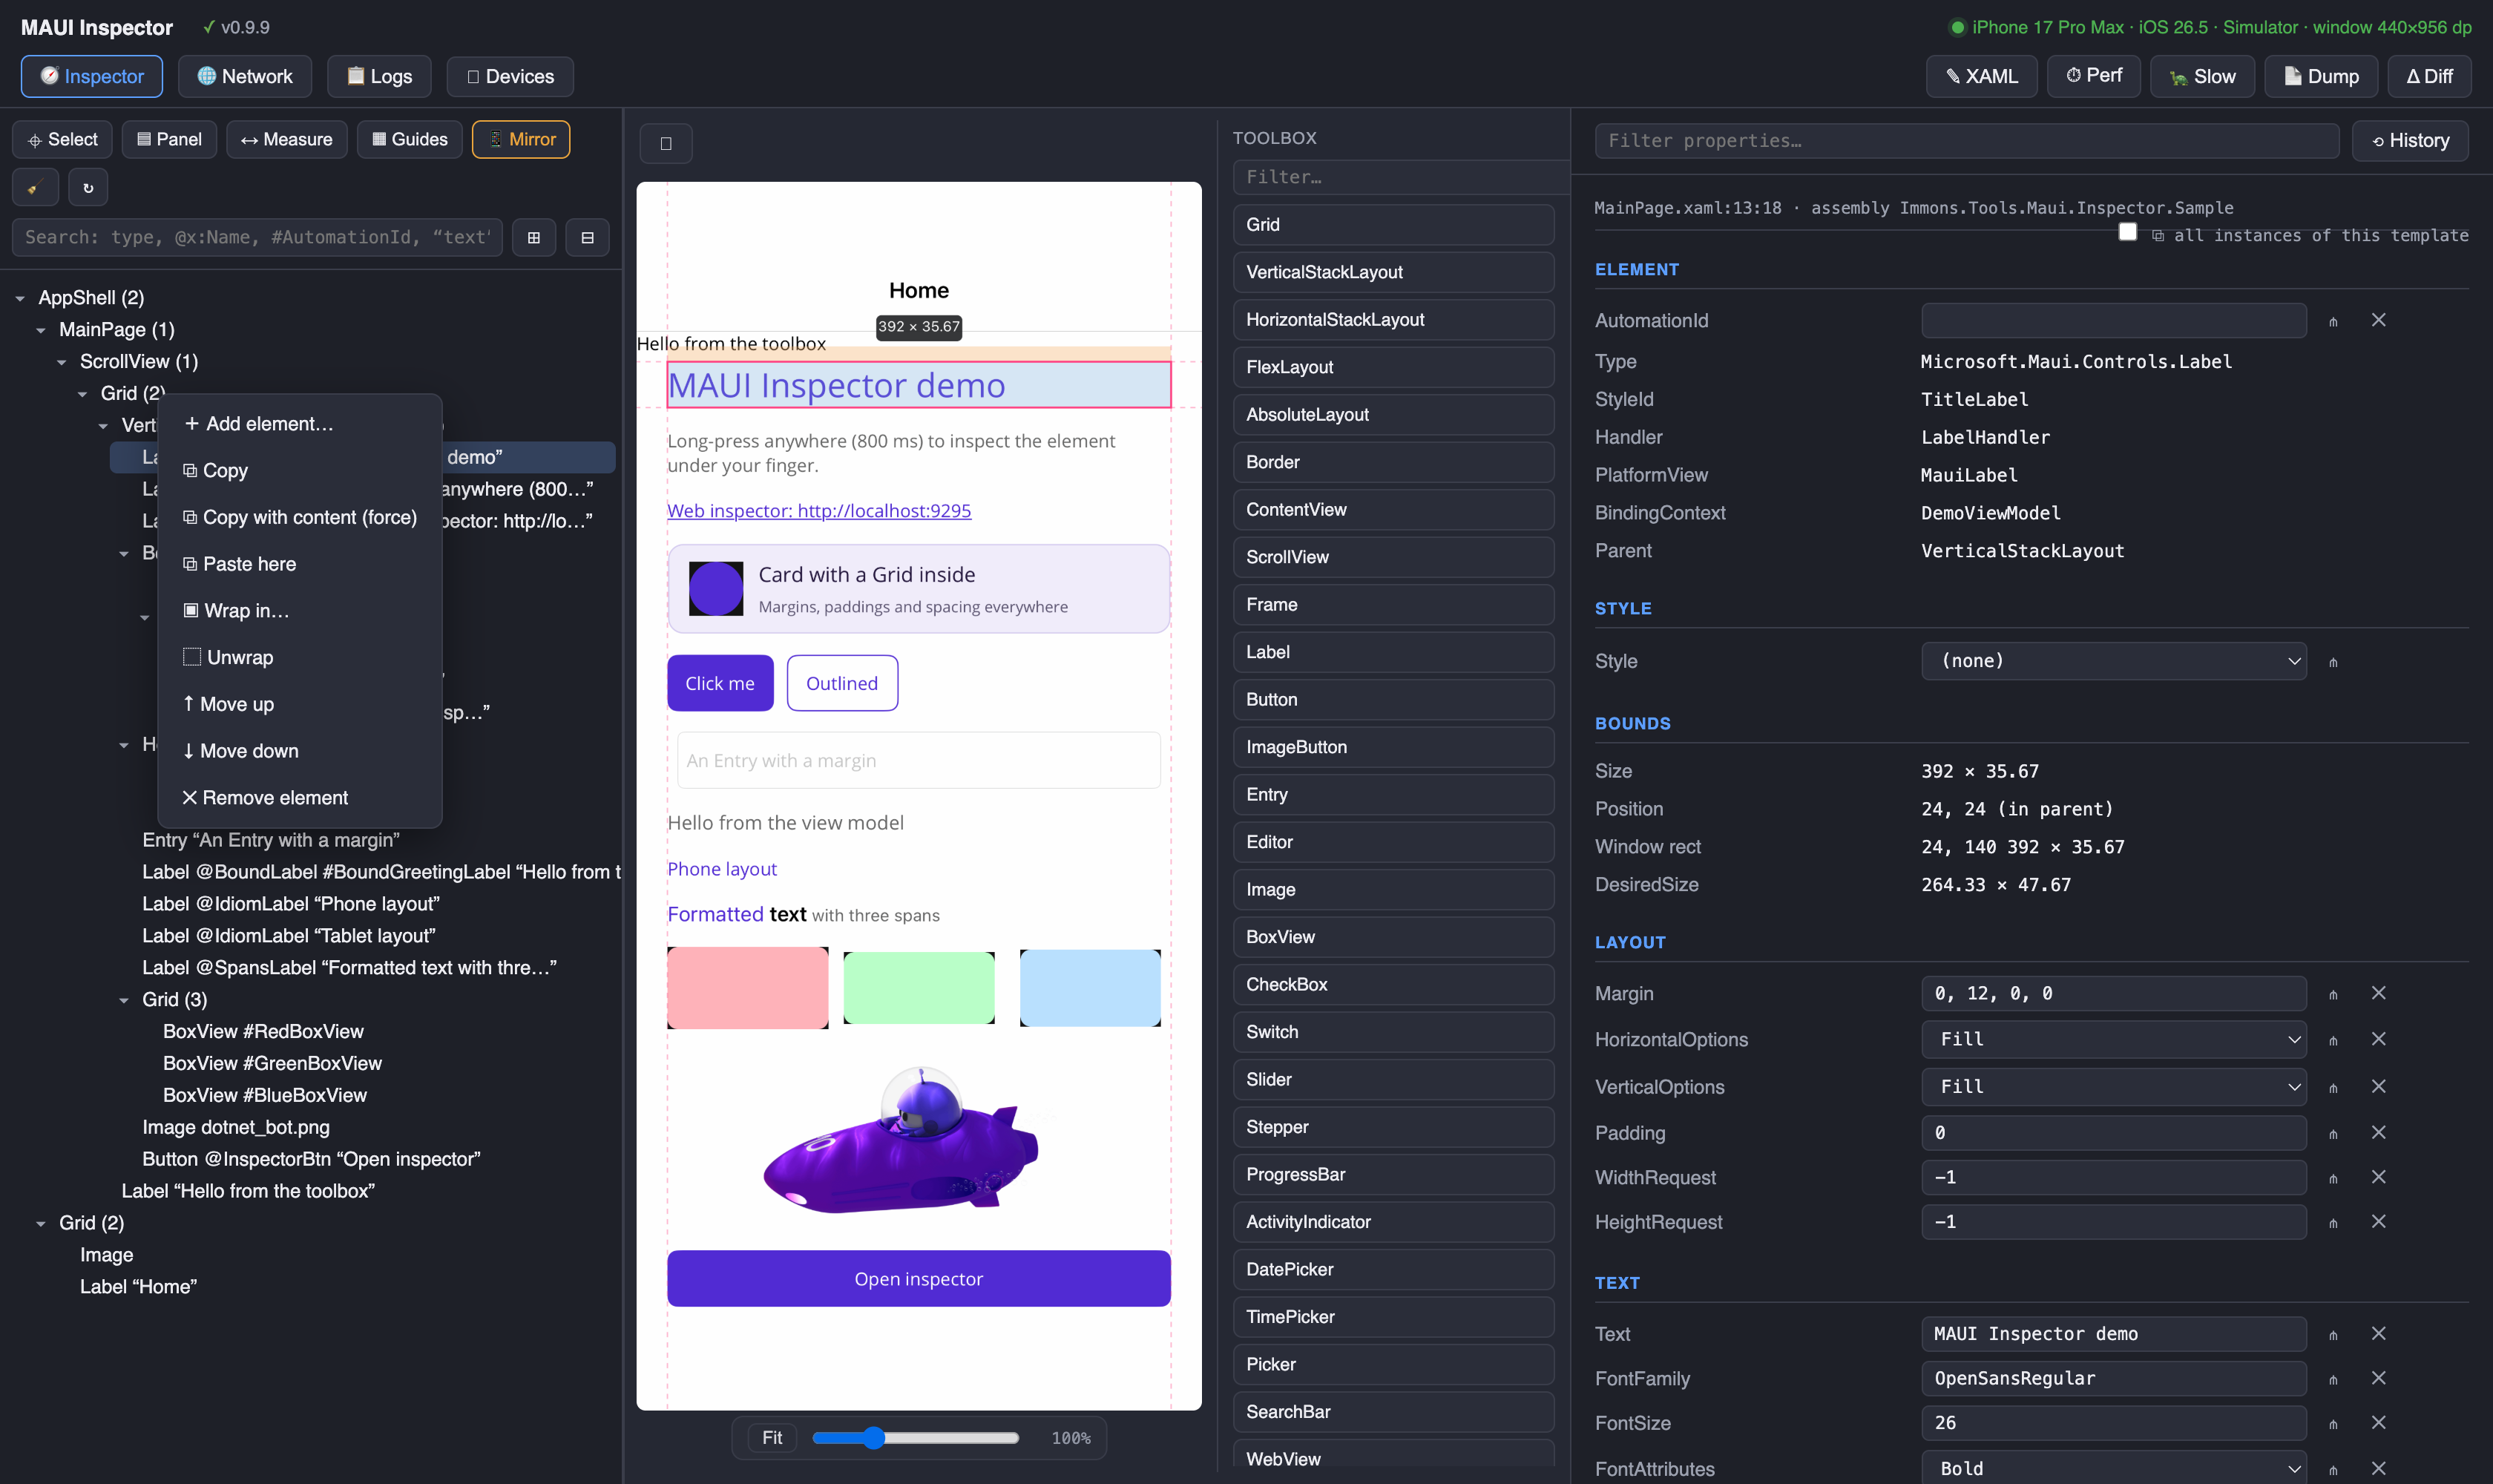Click the Perf button
2493x1484 pixels.
pos(2093,76)
